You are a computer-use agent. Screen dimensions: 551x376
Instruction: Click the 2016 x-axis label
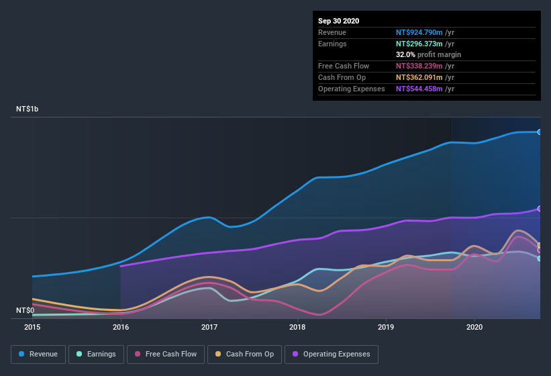coord(121,327)
